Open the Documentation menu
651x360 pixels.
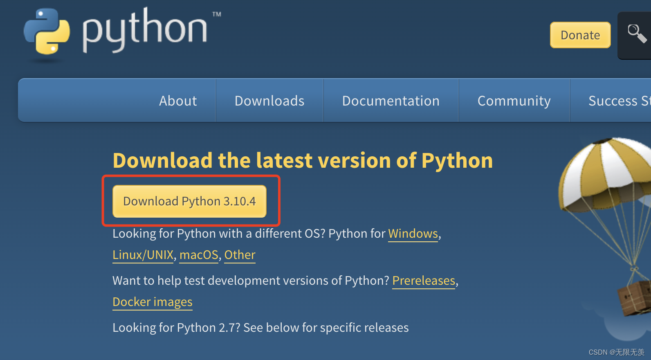[391, 101]
